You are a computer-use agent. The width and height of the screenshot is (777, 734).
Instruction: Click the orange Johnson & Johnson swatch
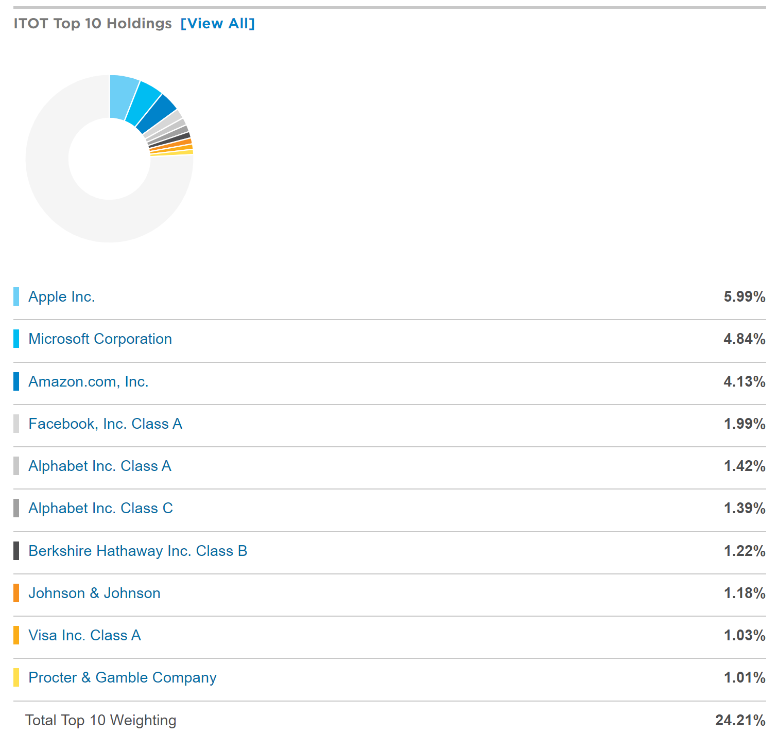[x=16, y=593]
